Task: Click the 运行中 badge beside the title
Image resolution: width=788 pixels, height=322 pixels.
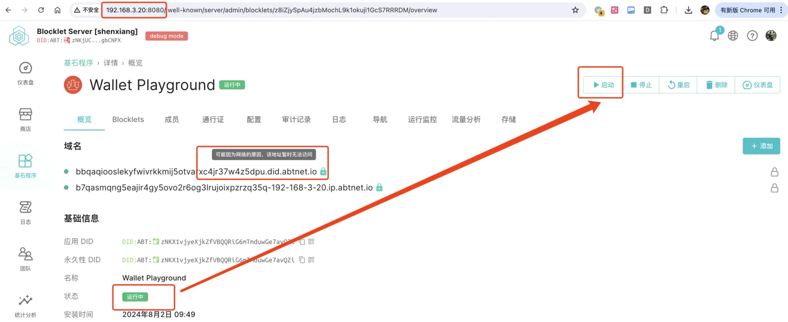Action: tap(232, 85)
